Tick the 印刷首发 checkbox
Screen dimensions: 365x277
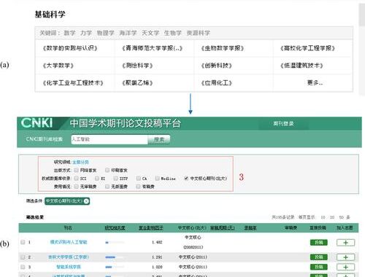107,170
